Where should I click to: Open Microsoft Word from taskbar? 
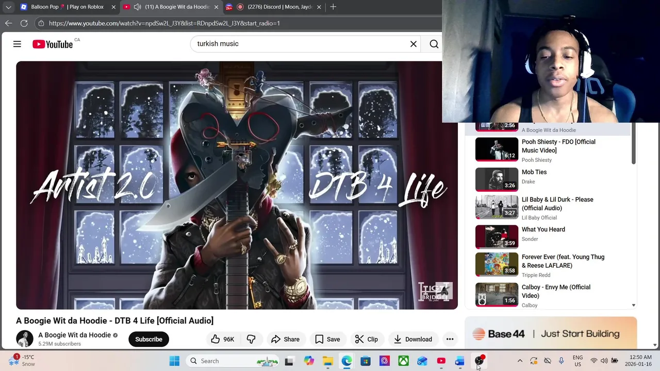[x=459, y=361]
